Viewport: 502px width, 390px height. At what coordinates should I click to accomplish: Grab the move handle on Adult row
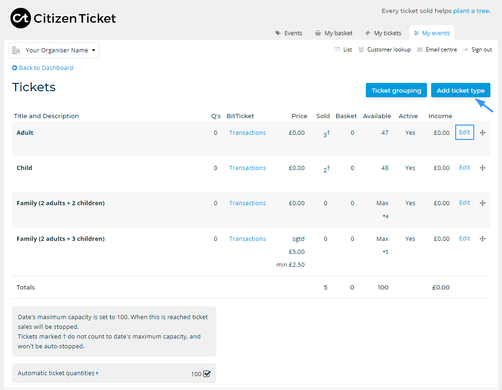click(x=483, y=132)
